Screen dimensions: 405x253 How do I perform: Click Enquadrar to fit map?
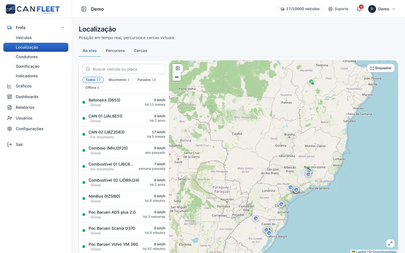pyautogui.click(x=381, y=68)
